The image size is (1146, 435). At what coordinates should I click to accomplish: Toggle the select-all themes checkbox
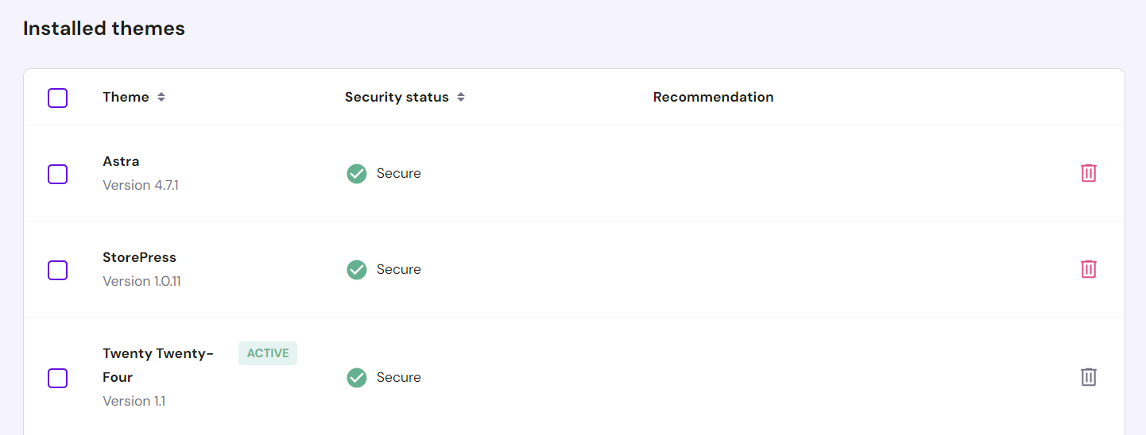coord(58,98)
